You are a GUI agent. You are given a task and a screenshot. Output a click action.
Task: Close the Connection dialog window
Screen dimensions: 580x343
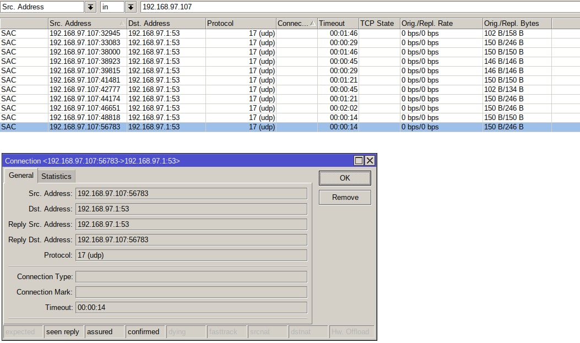(x=370, y=160)
